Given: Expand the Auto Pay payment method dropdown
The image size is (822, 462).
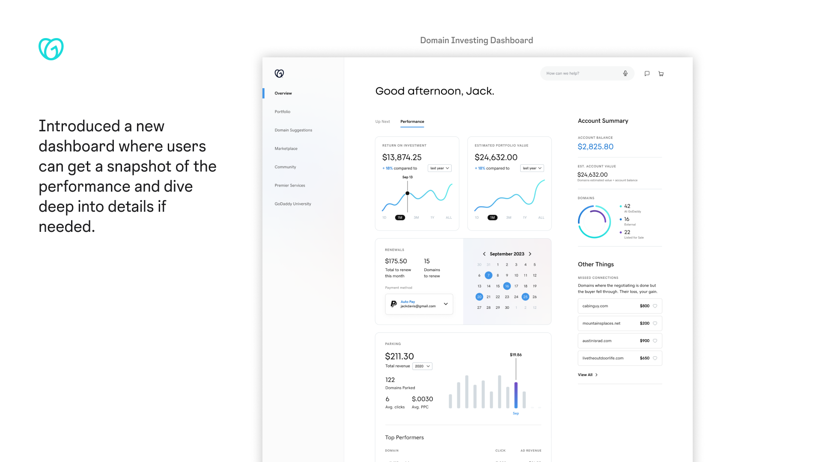Looking at the screenshot, I should (x=446, y=304).
